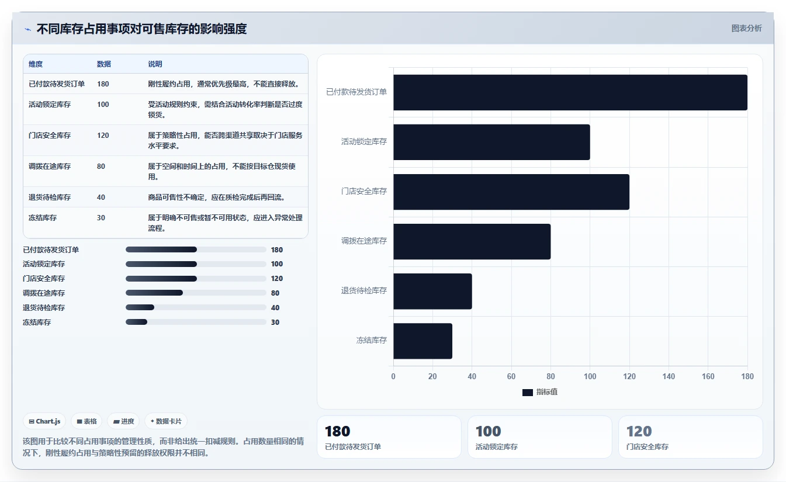Click the 退货待检库存 progress bar
Viewport: 786px width, 482px height.
pyautogui.click(x=196, y=307)
